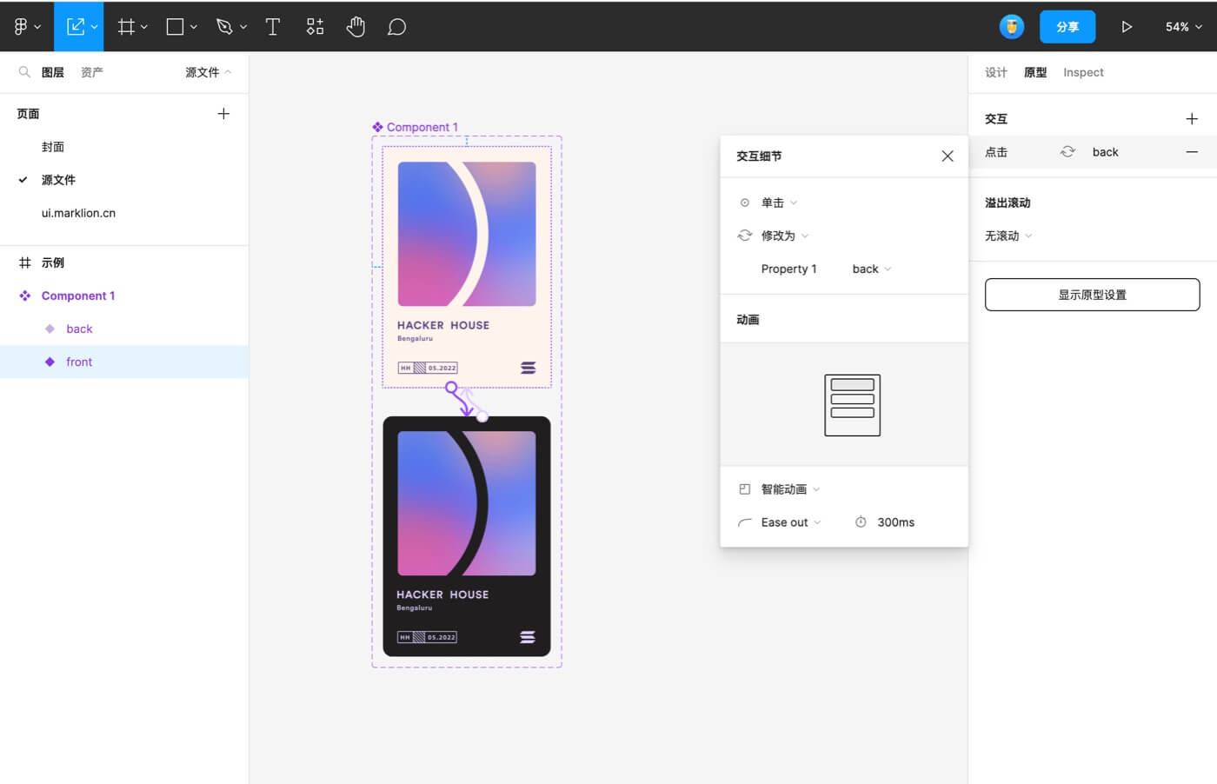This screenshot has height=784, width=1217.
Task: Open the Resources components tool
Action: coord(315,27)
